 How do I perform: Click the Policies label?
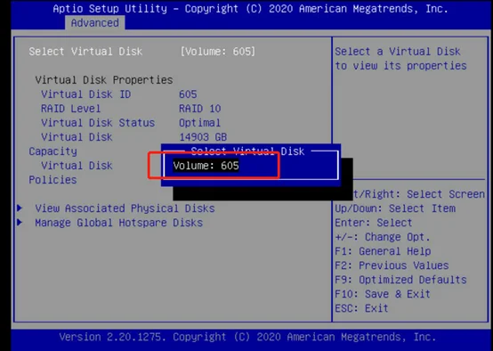point(53,180)
